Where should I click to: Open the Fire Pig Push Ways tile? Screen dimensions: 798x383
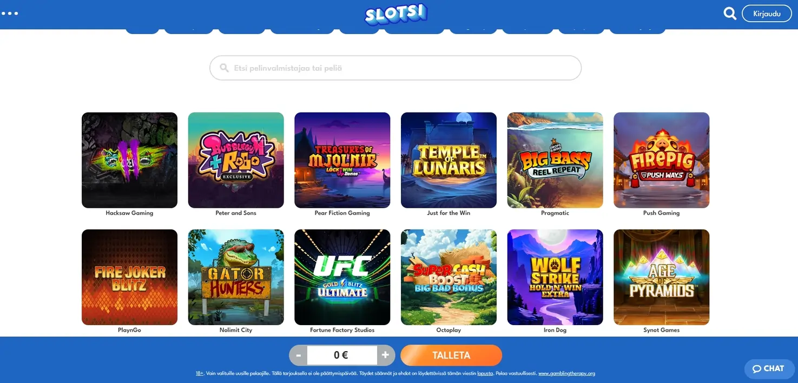pos(661,160)
